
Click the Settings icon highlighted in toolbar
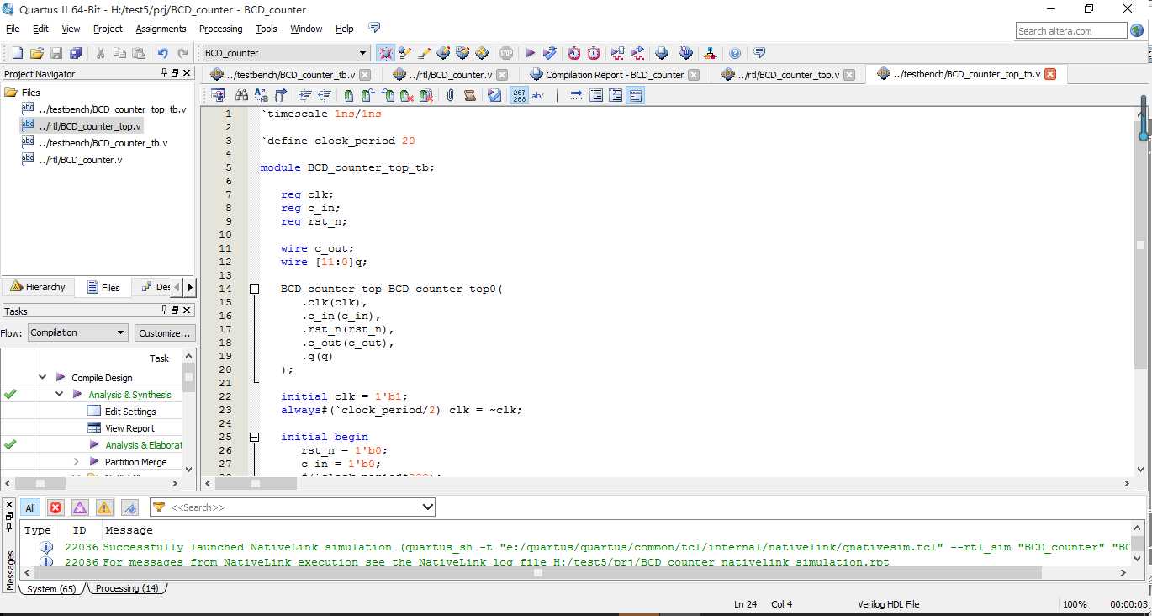click(385, 53)
